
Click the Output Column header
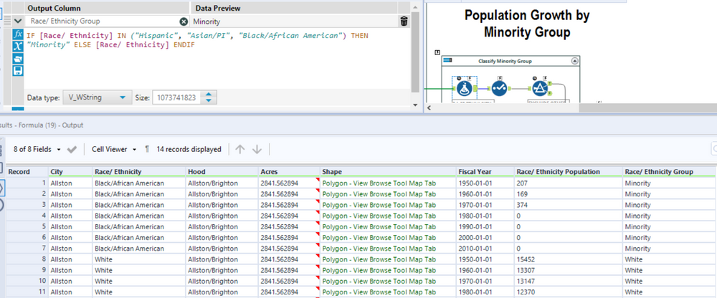click(x=54, y=8)
